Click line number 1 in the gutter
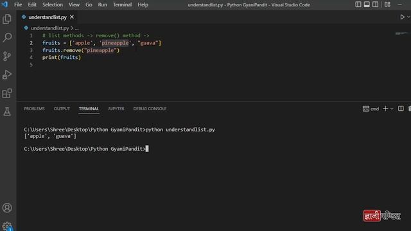This screenshot has height=231, width=411. click(x=31, y=35)
